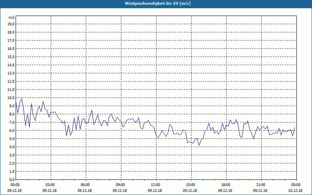The image size is (312, 195).
Task: Pick the '1,0' y-axis label
Action: coord(12,171)
